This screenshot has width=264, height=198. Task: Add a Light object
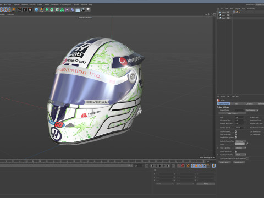point(88,9)
